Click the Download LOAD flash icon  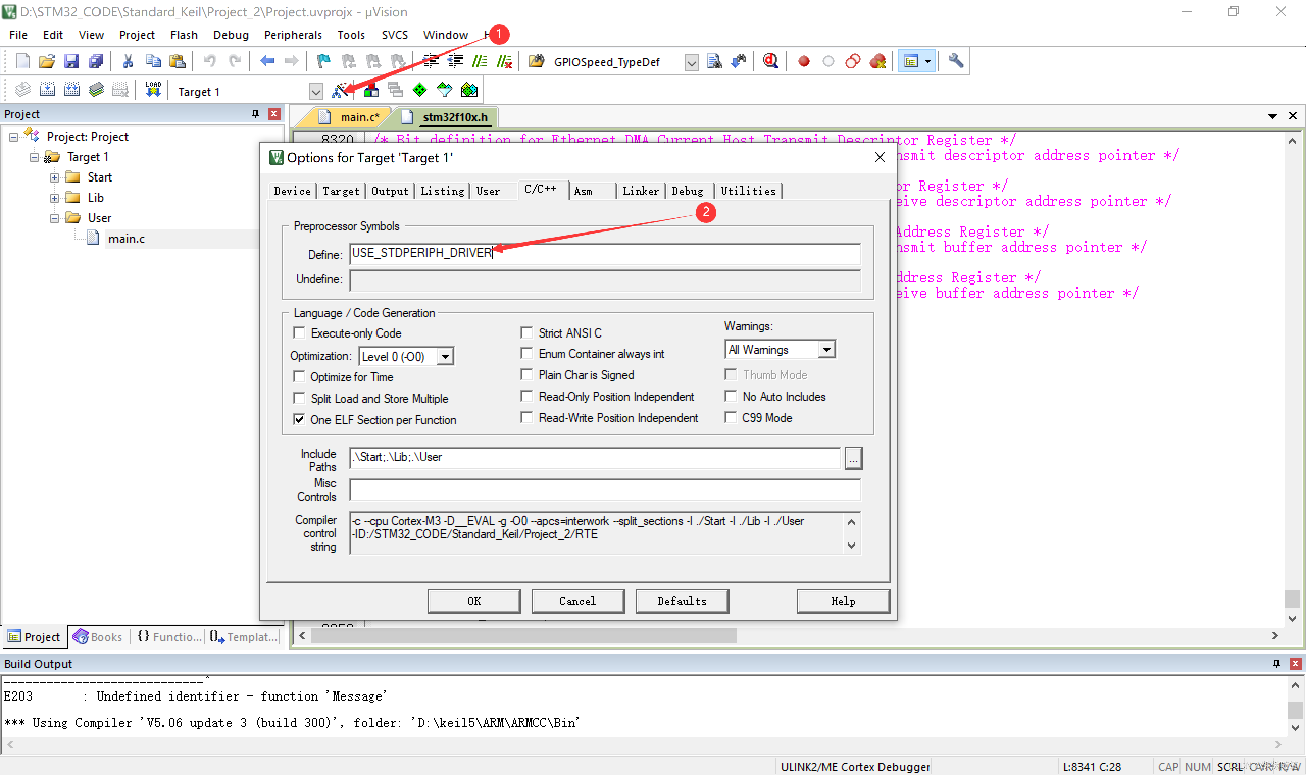[153, 90]
